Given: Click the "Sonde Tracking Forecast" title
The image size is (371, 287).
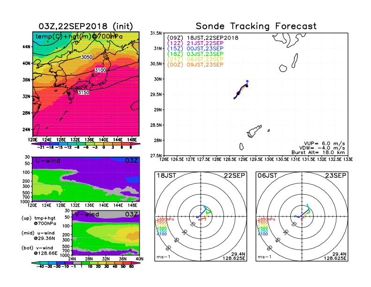Looking at the screenshot, I should tap(256, 26).
